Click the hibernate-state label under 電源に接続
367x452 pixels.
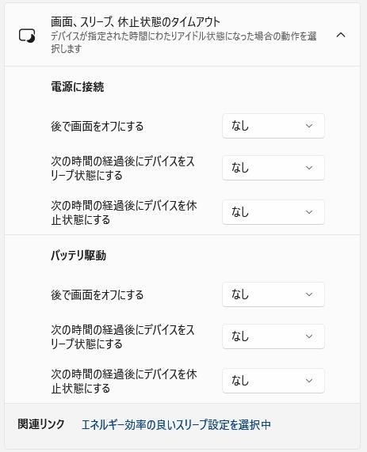tap(124, 213)
